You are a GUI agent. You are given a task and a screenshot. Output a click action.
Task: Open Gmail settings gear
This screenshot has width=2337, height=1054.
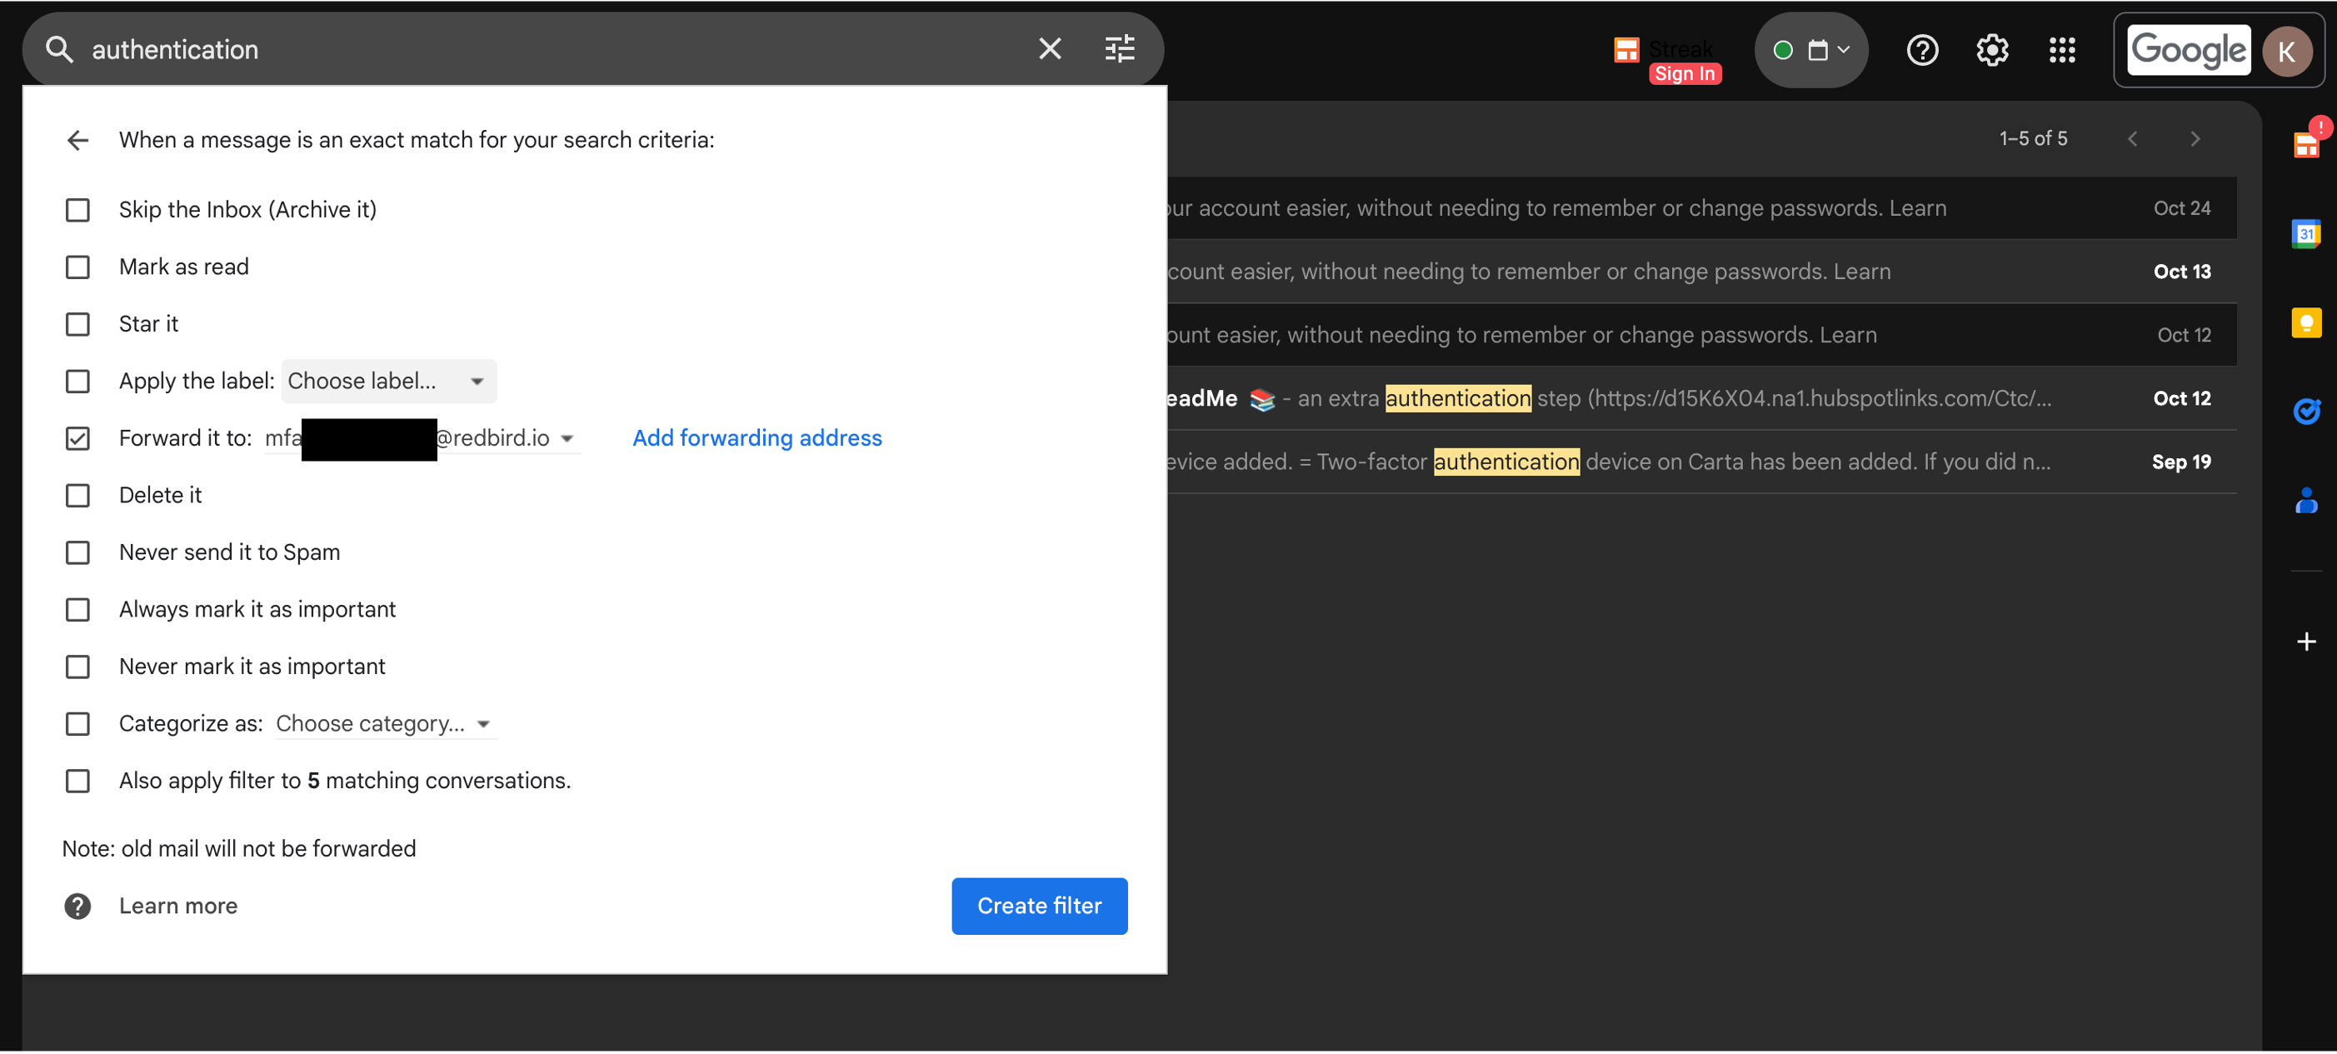1991,50
